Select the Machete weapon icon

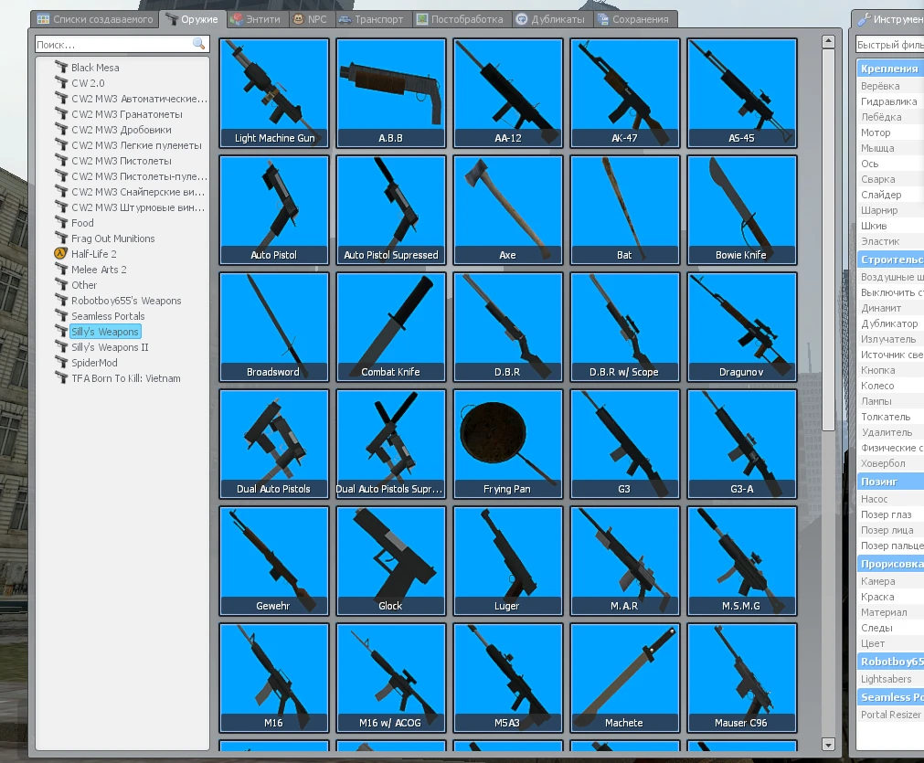click(624, 677)
